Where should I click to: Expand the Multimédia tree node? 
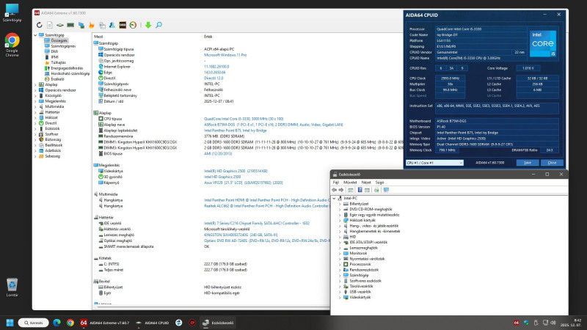35,106
